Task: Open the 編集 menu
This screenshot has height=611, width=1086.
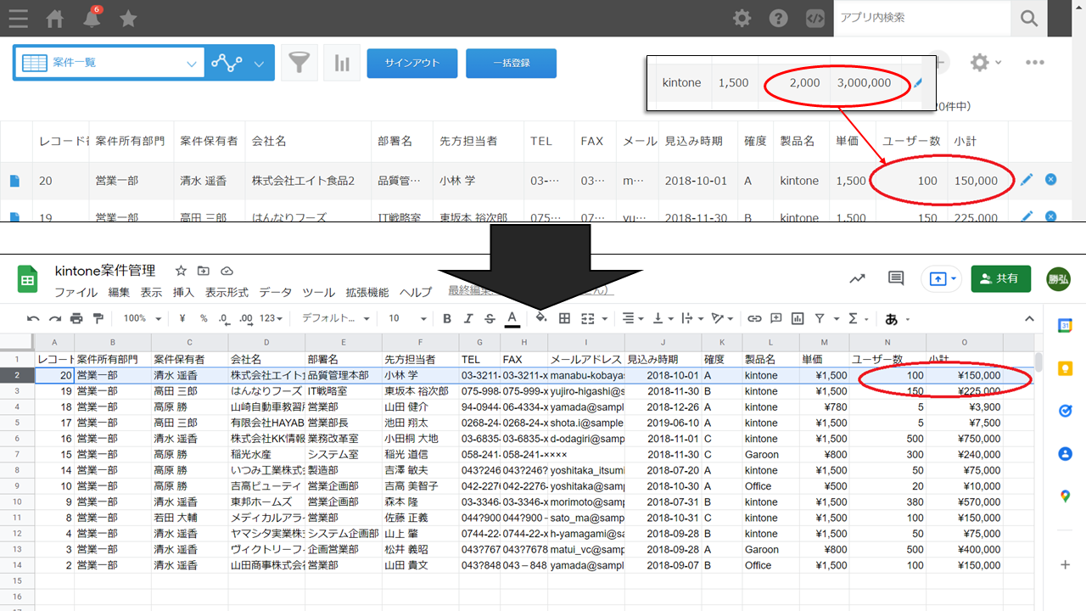Action: point(119,293)
